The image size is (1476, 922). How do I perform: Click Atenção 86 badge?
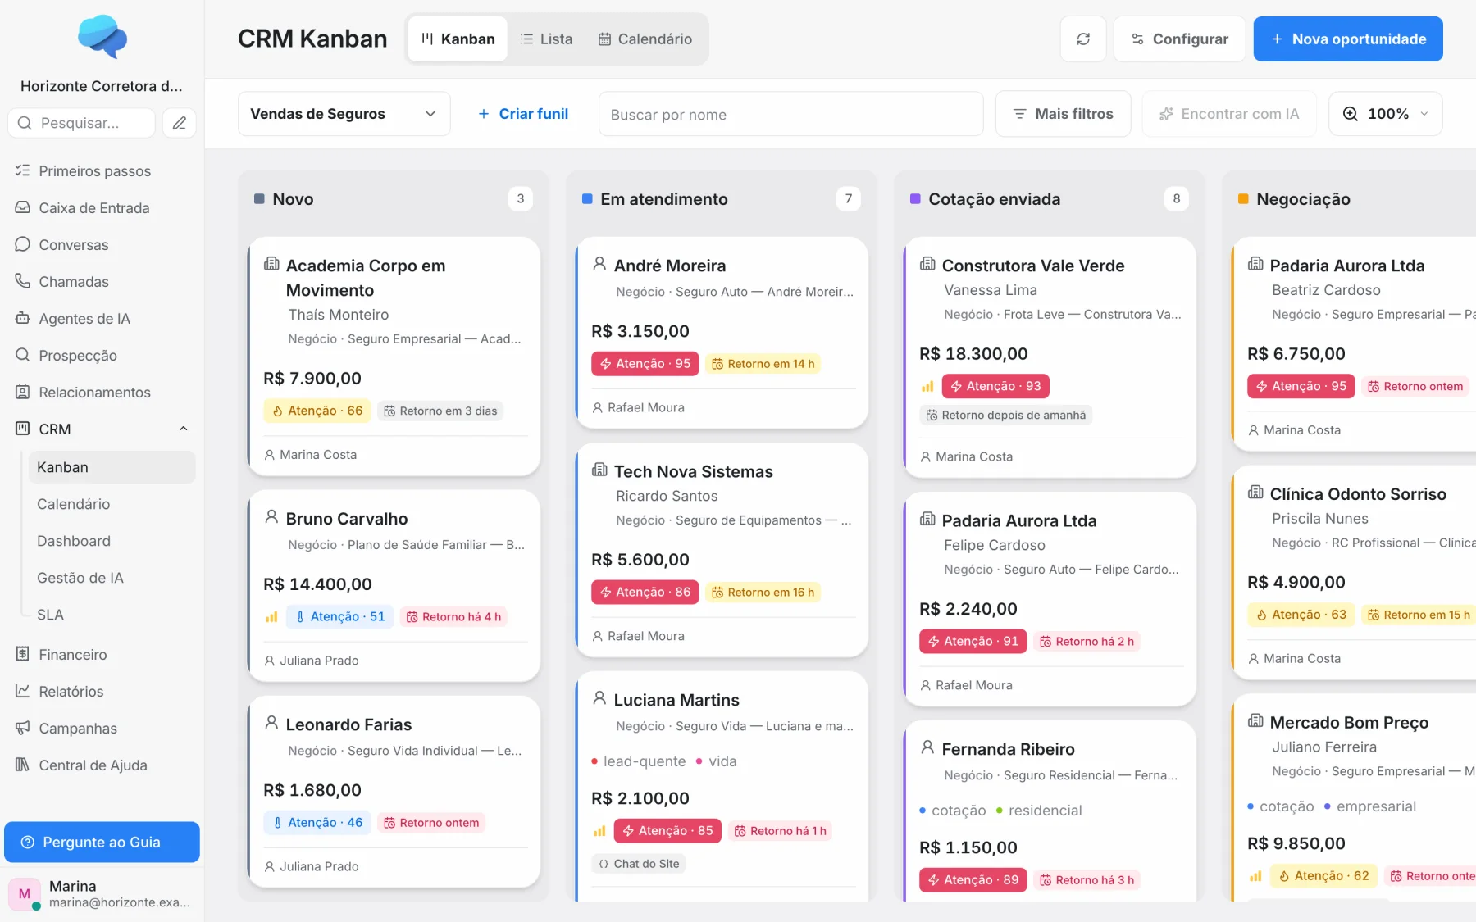click(x=645, y=592)
